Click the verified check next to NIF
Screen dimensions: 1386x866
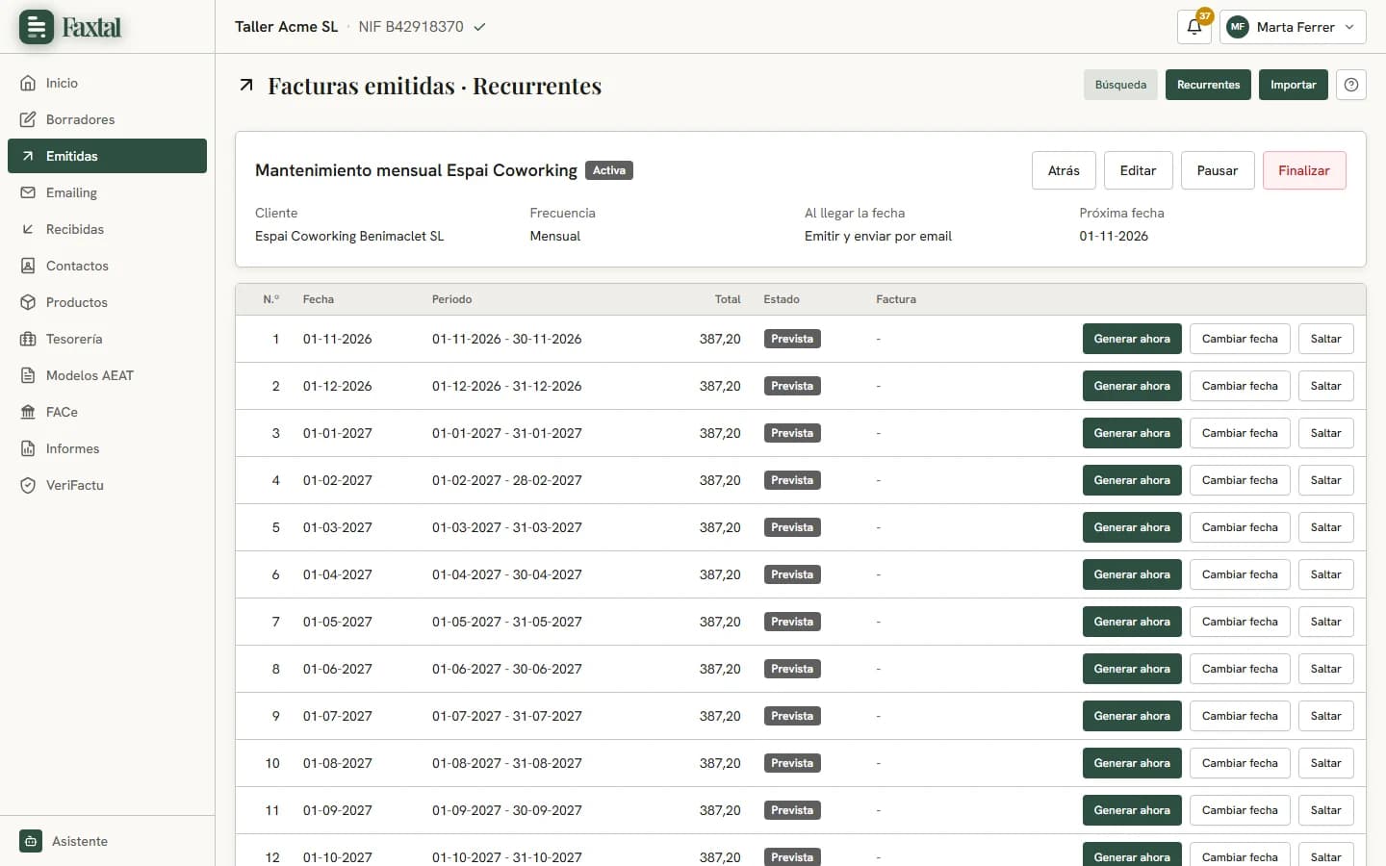click(479, 27)
